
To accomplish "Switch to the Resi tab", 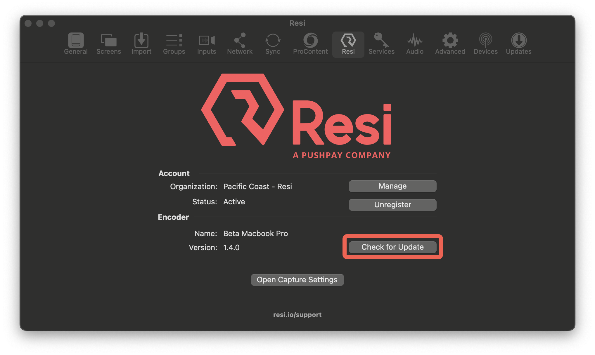I will [x=348, y=44].
